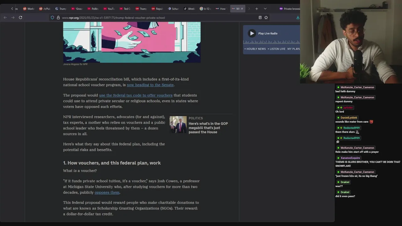Switch to the k-12 Google tab
This screenshot has height=226, width=402.
pos(205,9)
